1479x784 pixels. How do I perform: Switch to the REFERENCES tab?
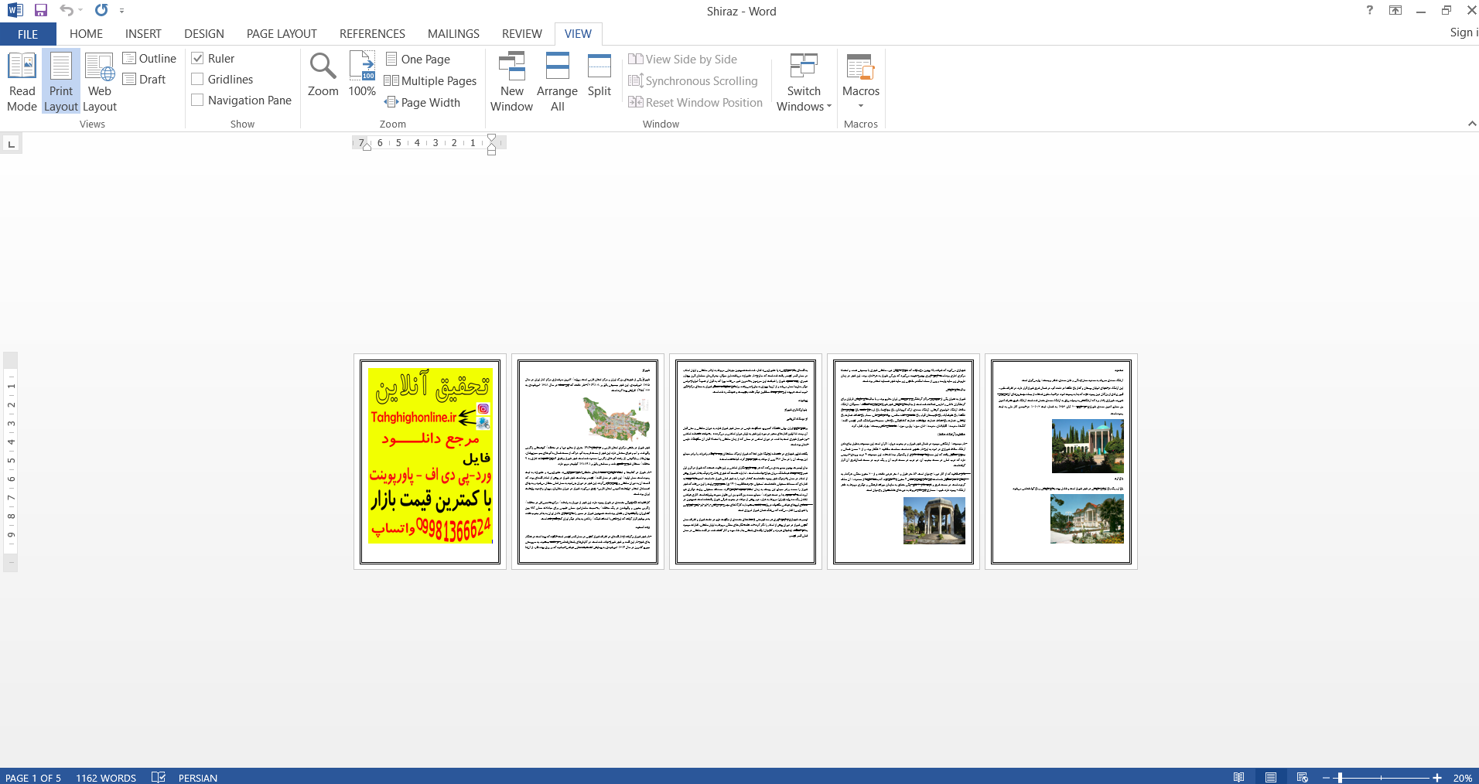pyautogui.click(x=372, y=34)
